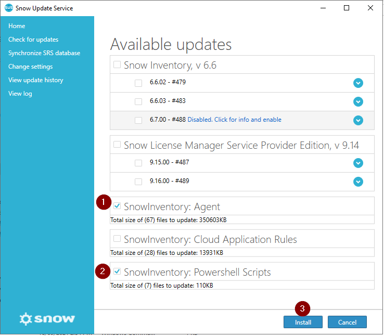Tick checkbox for 6.6.02 - #479
This screenshot has width=384, height=336.
coord(138,83)
